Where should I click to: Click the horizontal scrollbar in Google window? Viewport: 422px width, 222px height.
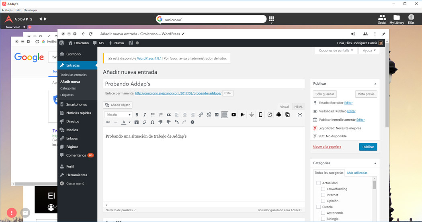click(x=36, y=184)
